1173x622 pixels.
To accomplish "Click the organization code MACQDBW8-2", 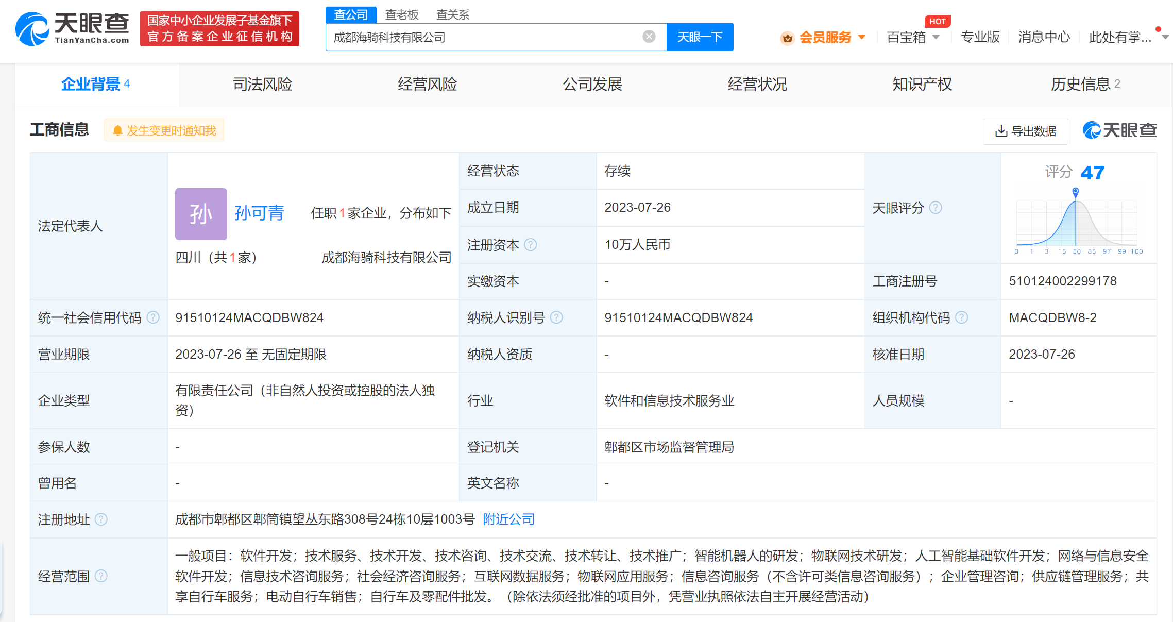I will point(1052,317).
